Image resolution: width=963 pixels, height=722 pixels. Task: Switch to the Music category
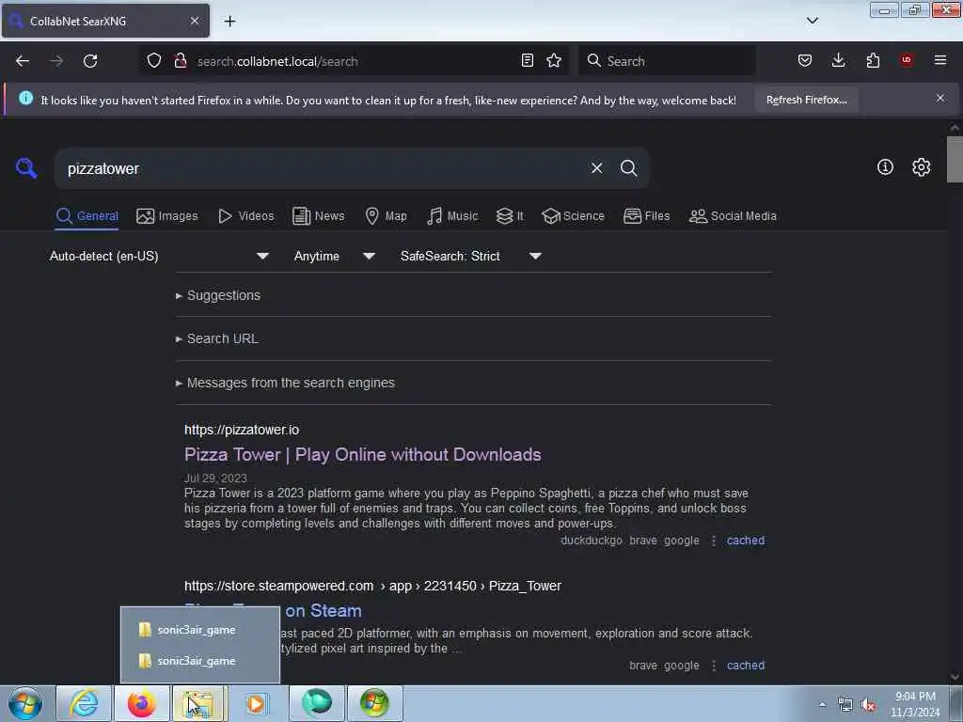point(452,216)
